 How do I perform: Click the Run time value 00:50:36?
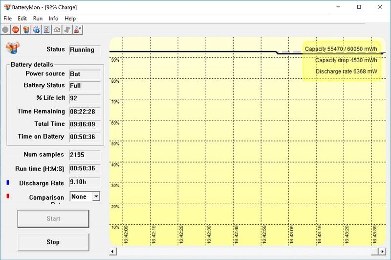click(85, 168)
